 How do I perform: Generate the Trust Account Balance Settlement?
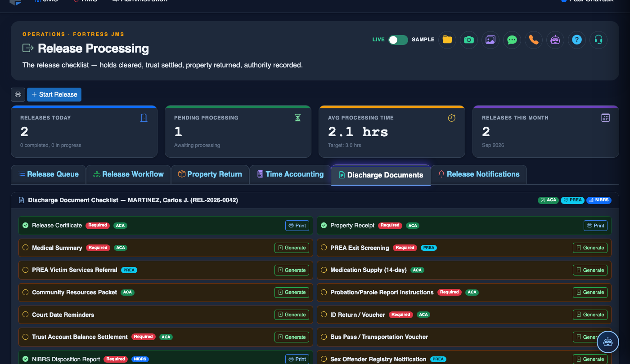[x=292, y=337]
